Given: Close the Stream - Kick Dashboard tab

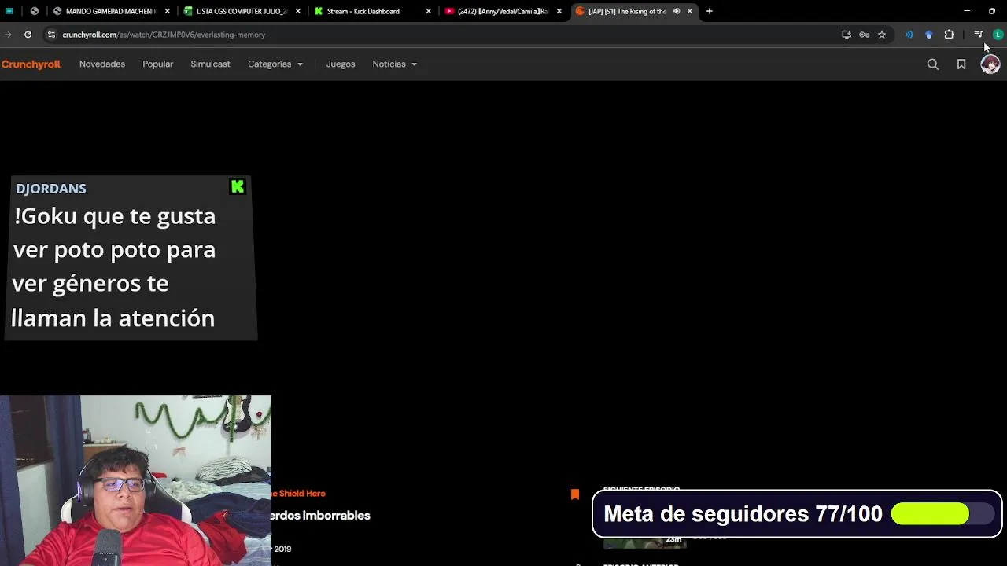Looking at the screenshot, I should coord(428,11).
